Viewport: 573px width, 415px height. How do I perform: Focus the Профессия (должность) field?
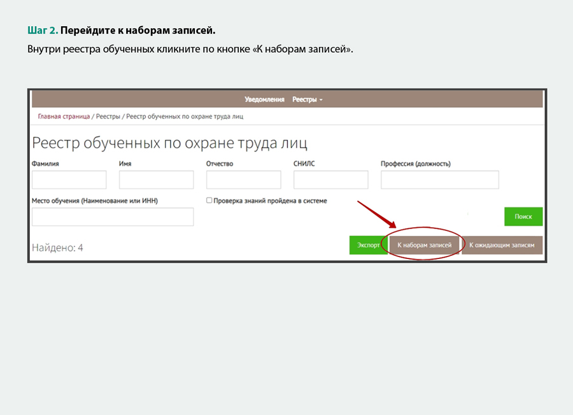439,179
